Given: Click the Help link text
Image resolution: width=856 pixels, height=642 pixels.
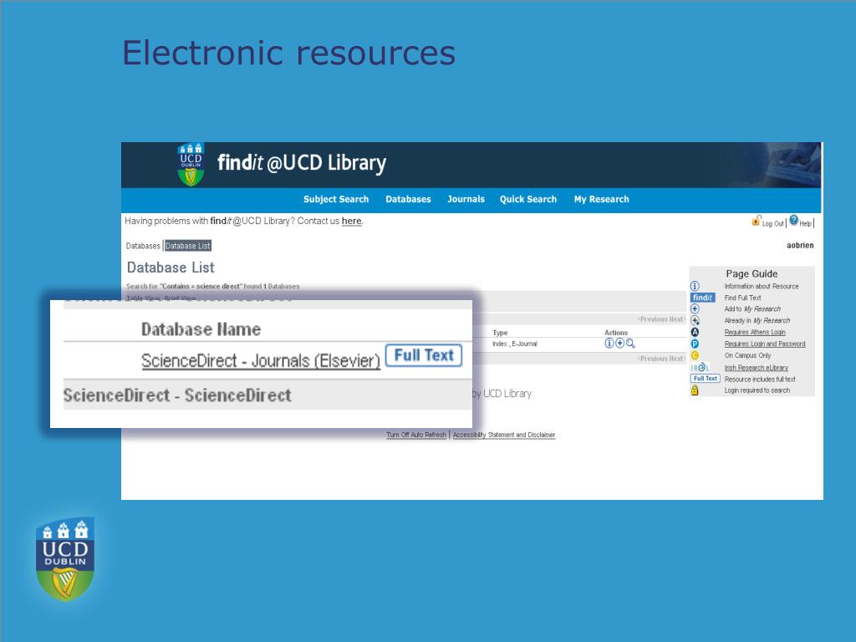Looking at the screenshot, I should (x=805, y=223).
